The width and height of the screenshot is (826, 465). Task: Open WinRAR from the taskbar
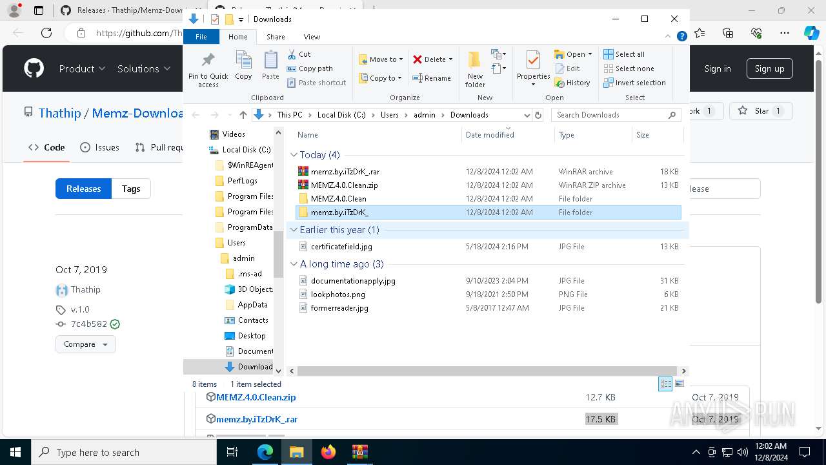point(359,452)
